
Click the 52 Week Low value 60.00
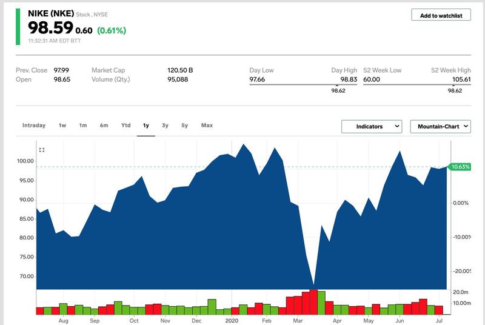[372, 79]
